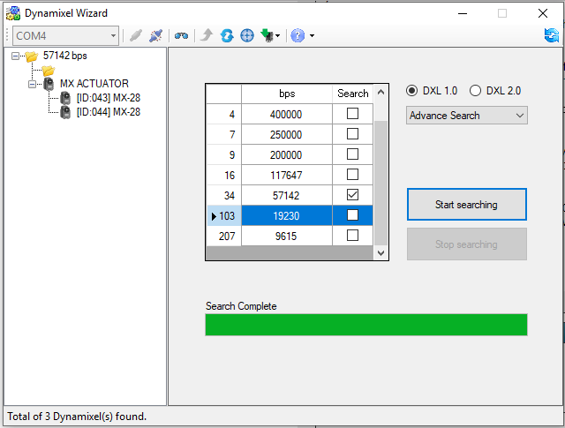This screenshot has height=428, width=565.
Task: Click the Start searching button
Action: [467, 204]
